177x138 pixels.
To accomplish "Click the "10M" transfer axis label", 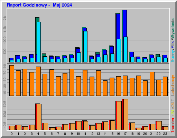I will pos(5,125).
